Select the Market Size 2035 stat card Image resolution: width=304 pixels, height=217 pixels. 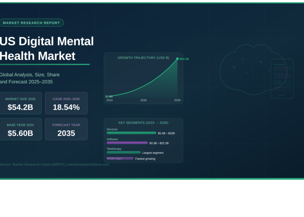(20, 103)
